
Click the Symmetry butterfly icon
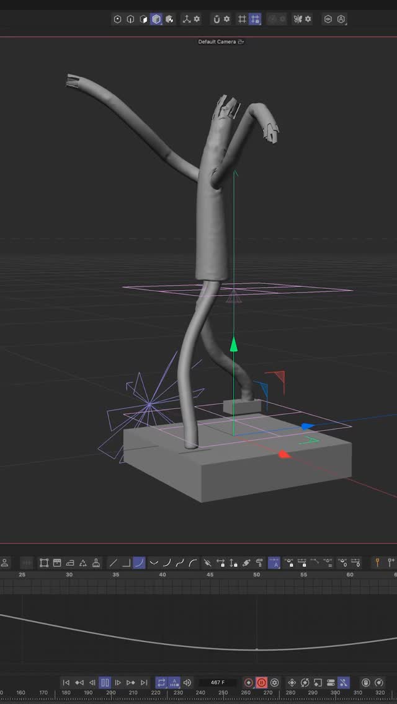[x=298, y=19]
